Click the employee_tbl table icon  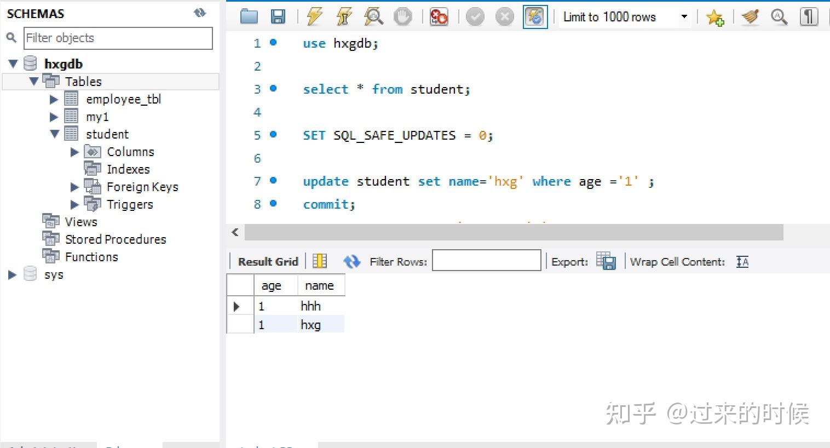[71, 99]
